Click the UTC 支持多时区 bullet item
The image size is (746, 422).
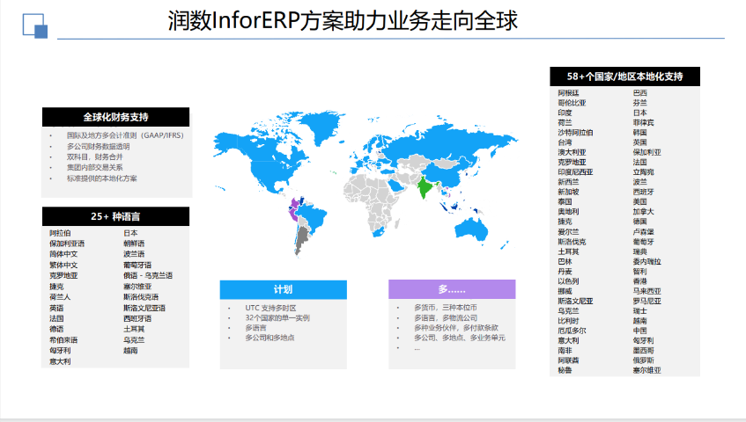coord(273,308)
